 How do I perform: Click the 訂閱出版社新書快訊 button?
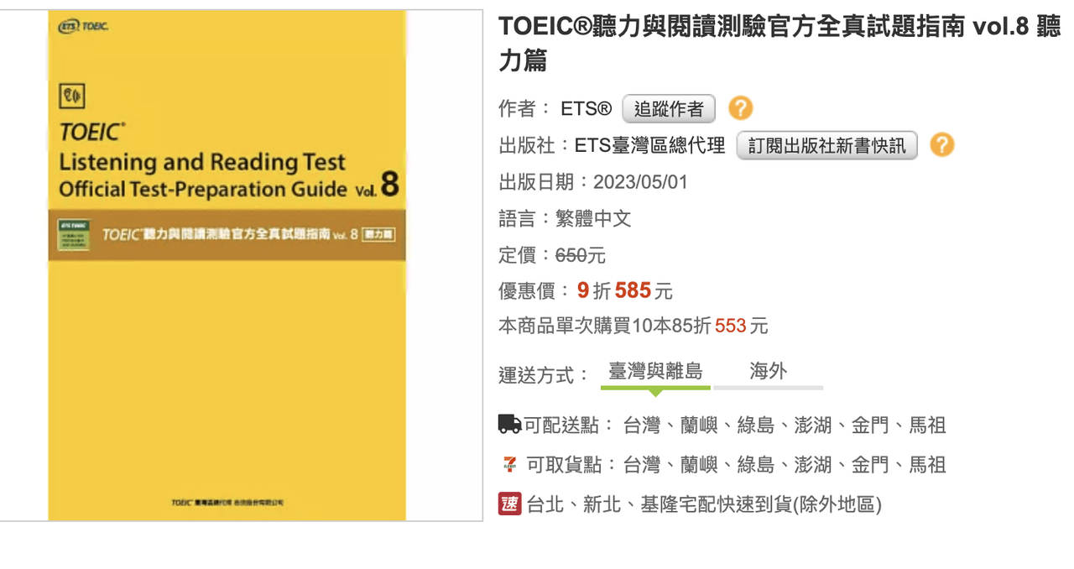(x=826, y=144)
